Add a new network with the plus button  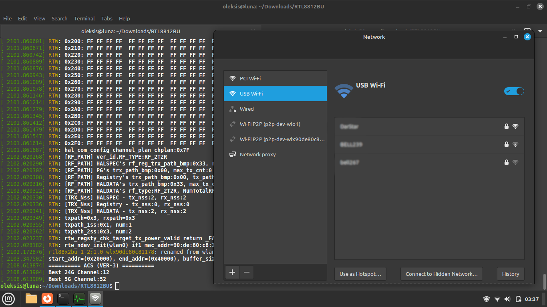(232, 272)
